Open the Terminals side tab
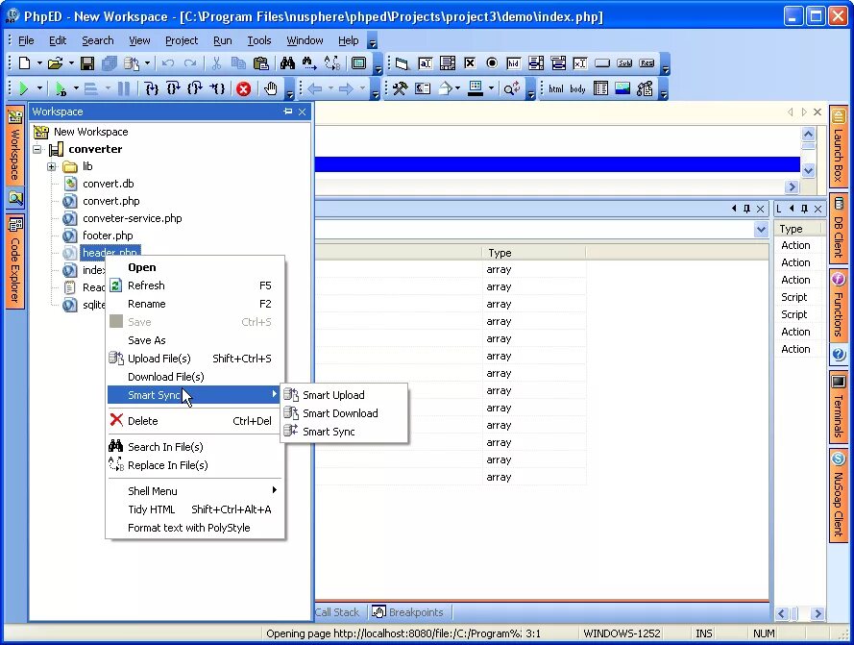 coord(839,407)
